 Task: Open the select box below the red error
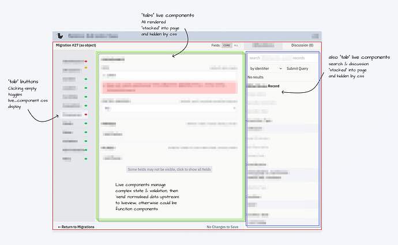[170, 108]
